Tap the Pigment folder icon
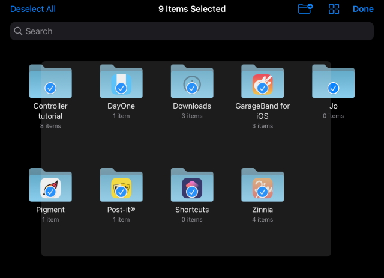 click(x=50, y=185)
